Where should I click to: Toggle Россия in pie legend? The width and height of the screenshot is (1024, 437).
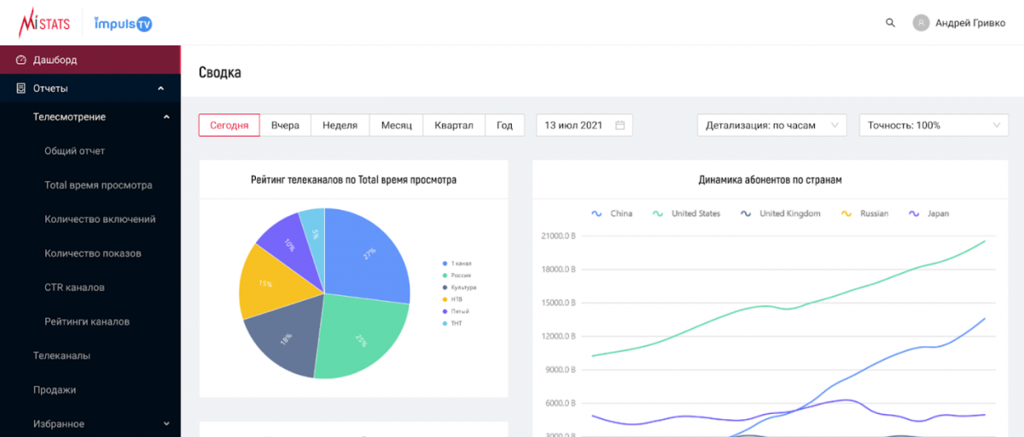(x=457, y=275)
